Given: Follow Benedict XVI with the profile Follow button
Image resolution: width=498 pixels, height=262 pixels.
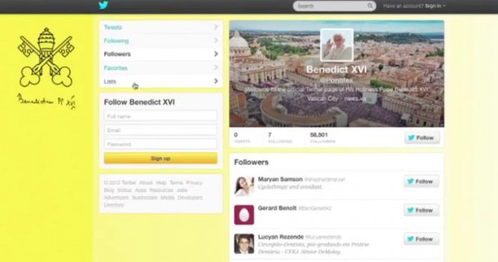Looking at the screenshot, I should coord(421,138).
